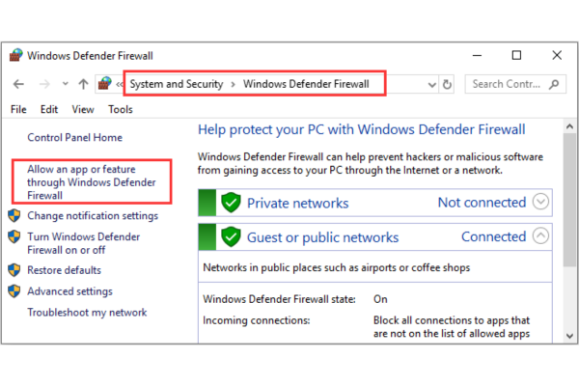Image resolution: width=579 pixels, height=386 pixels.
Task: Click the Up one level arrow
Action: click(84, 85)
